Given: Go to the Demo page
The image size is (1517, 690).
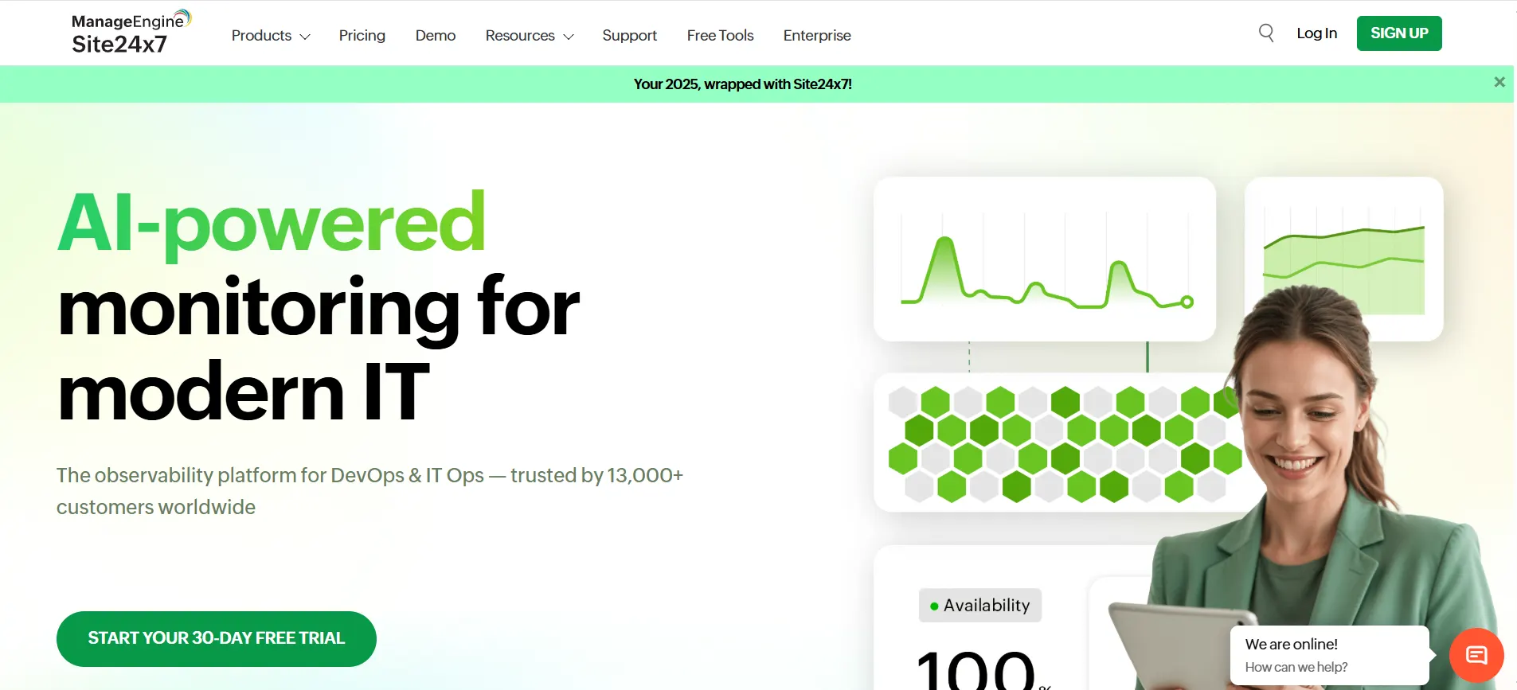Looking at the screenshot, I should point(435,36).
